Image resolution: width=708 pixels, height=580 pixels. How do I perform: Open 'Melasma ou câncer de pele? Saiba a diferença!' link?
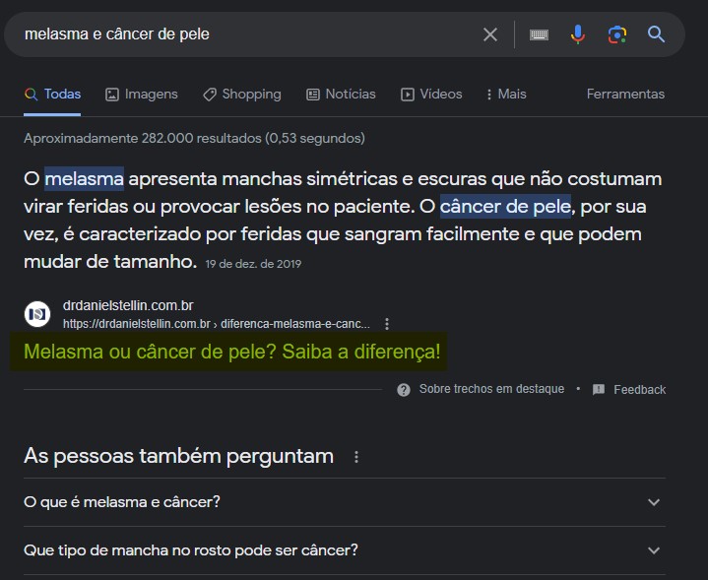pyautogui.click(x=231, y=352)
